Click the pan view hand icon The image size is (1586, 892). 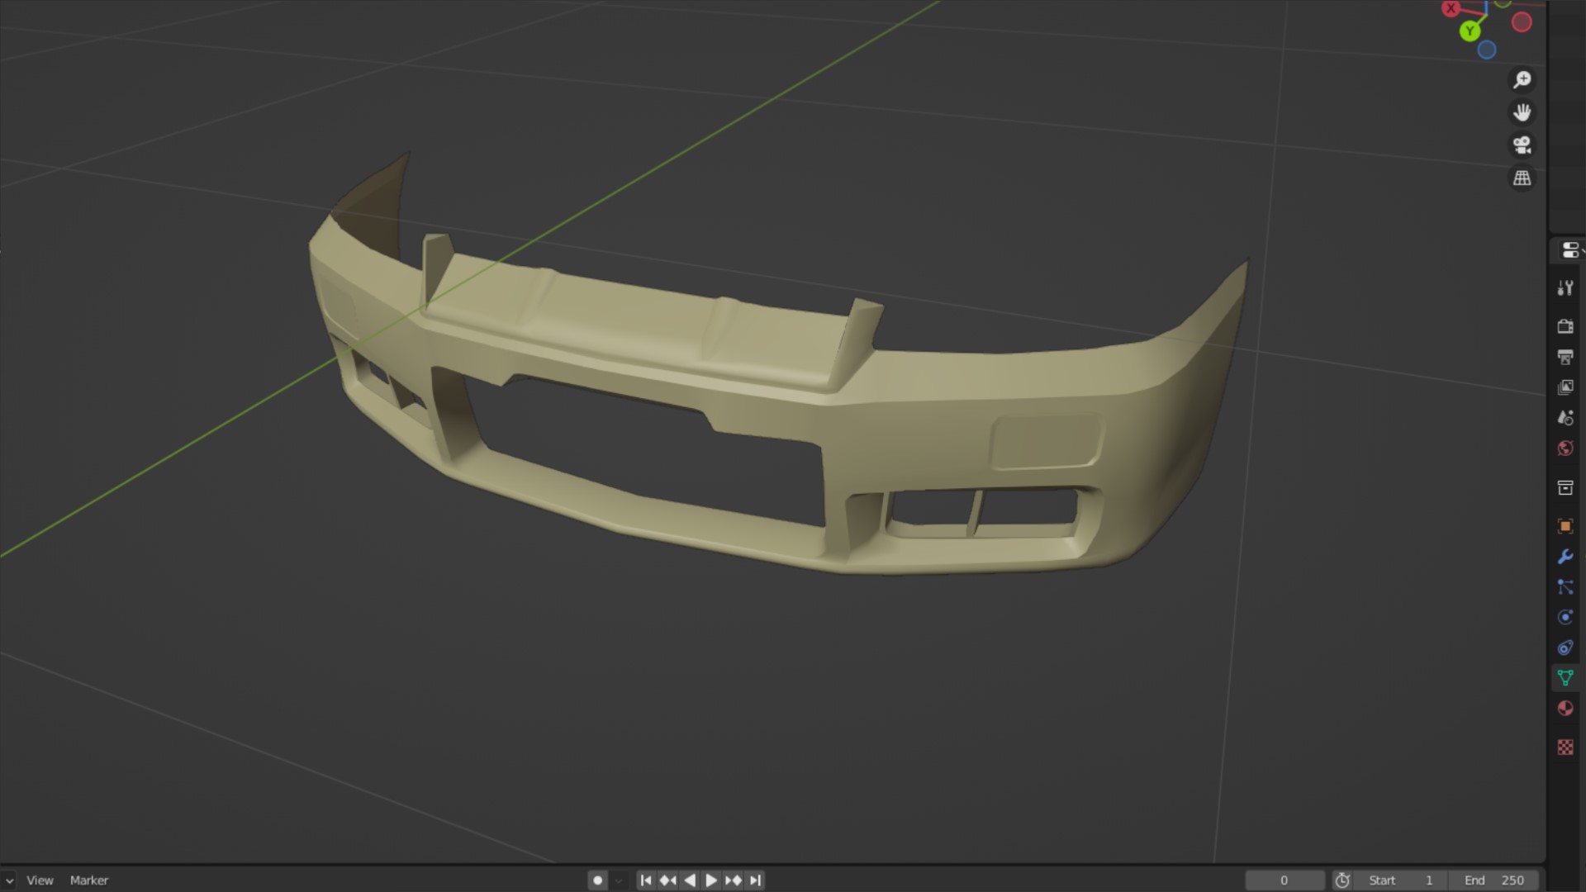coord(1522,111)
